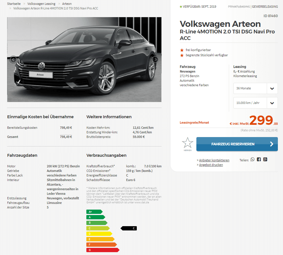The width and height of the screenshot is (283, 255).
Task: Select the yellow D efficiency class bar
Action: coord(99,234)
